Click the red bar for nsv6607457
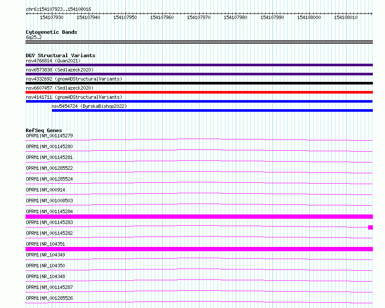385x308 pixels. click(x=199, y=92)
